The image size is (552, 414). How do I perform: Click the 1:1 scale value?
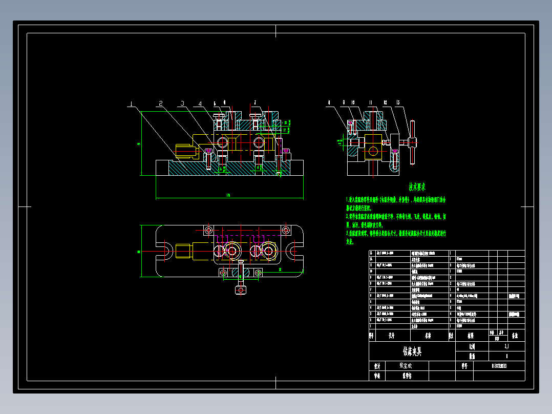506,346
